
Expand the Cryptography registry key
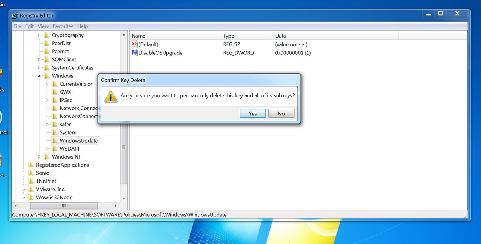pos(39,35)
